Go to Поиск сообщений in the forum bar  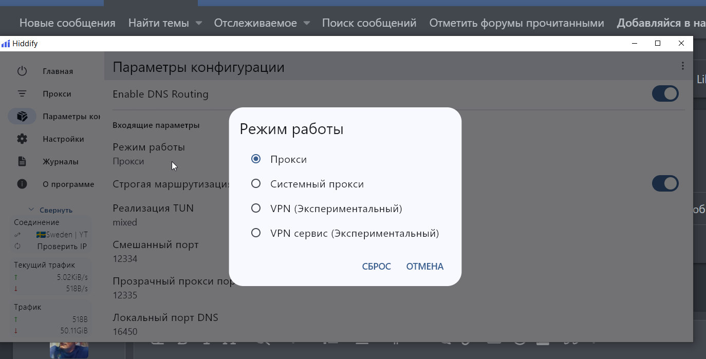[x=369, y=23]
